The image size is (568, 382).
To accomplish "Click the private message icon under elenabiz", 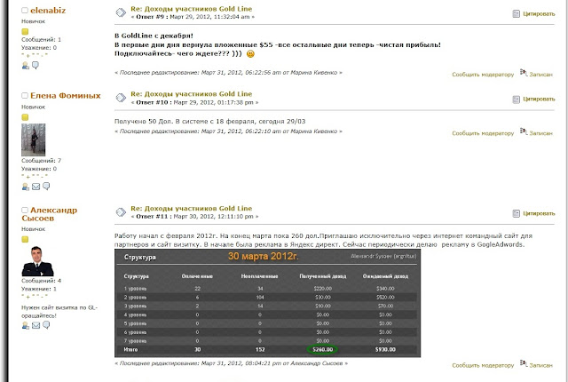I will coord(35,65).
